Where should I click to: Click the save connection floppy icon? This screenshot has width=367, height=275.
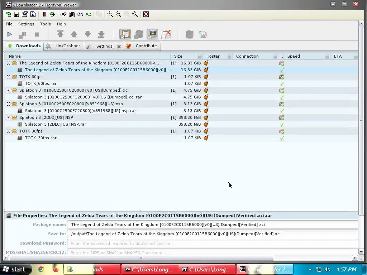[x=16, y=14]
